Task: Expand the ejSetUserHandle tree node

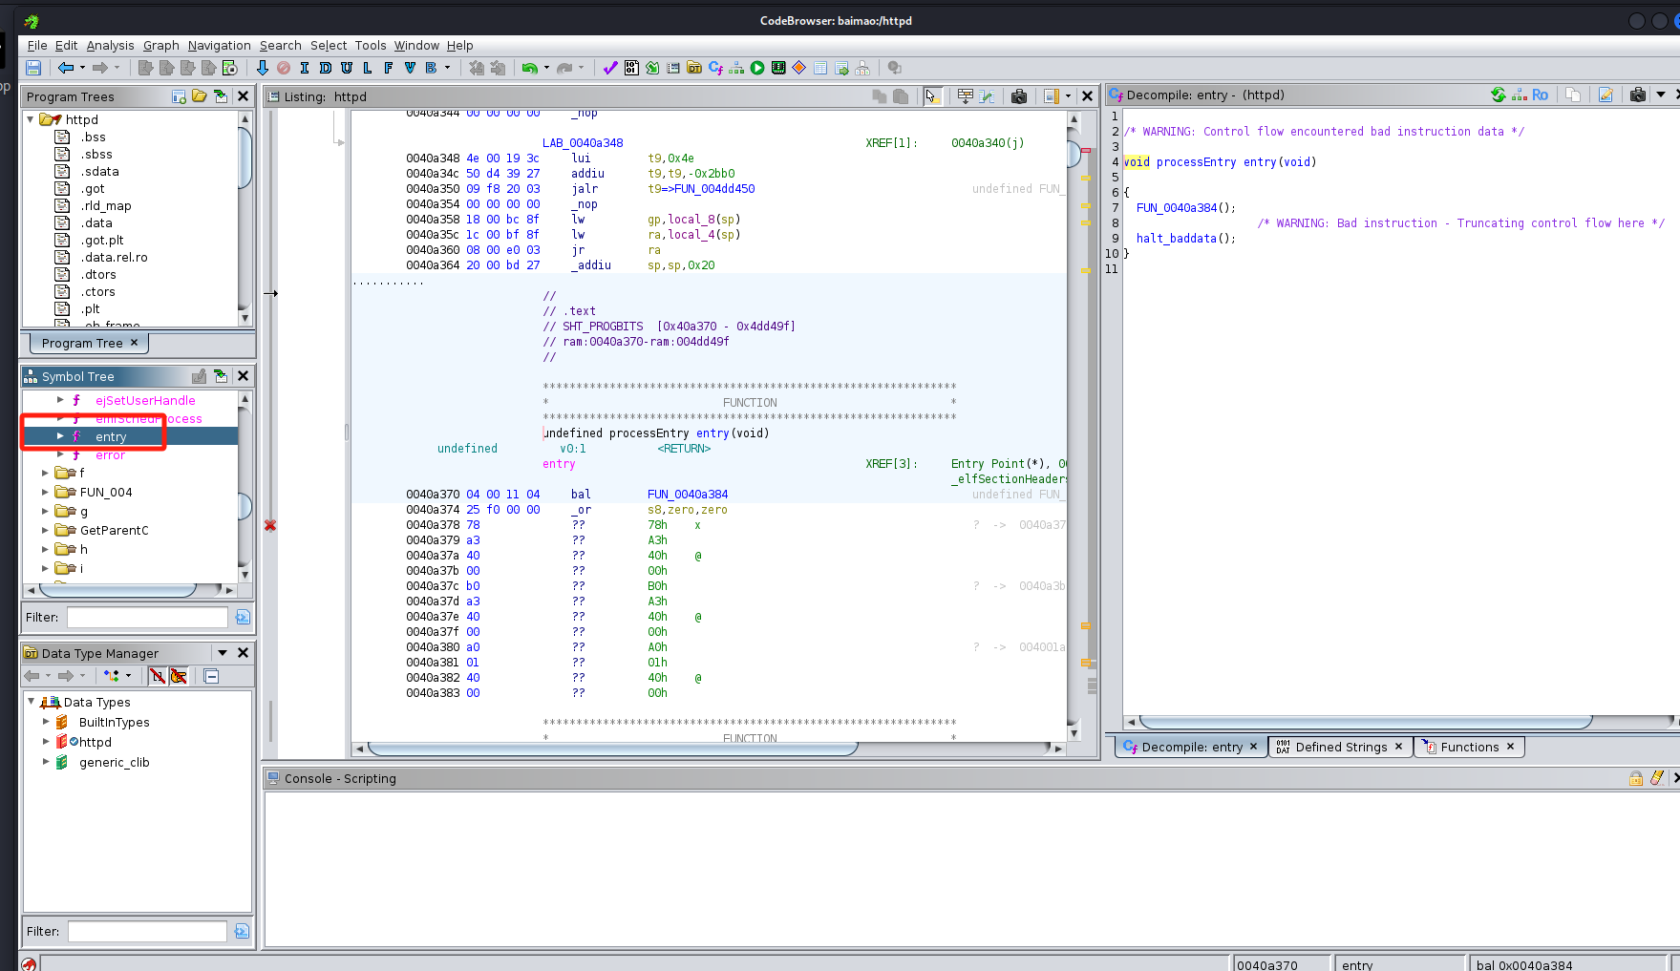Action: [x=60, y=400]
